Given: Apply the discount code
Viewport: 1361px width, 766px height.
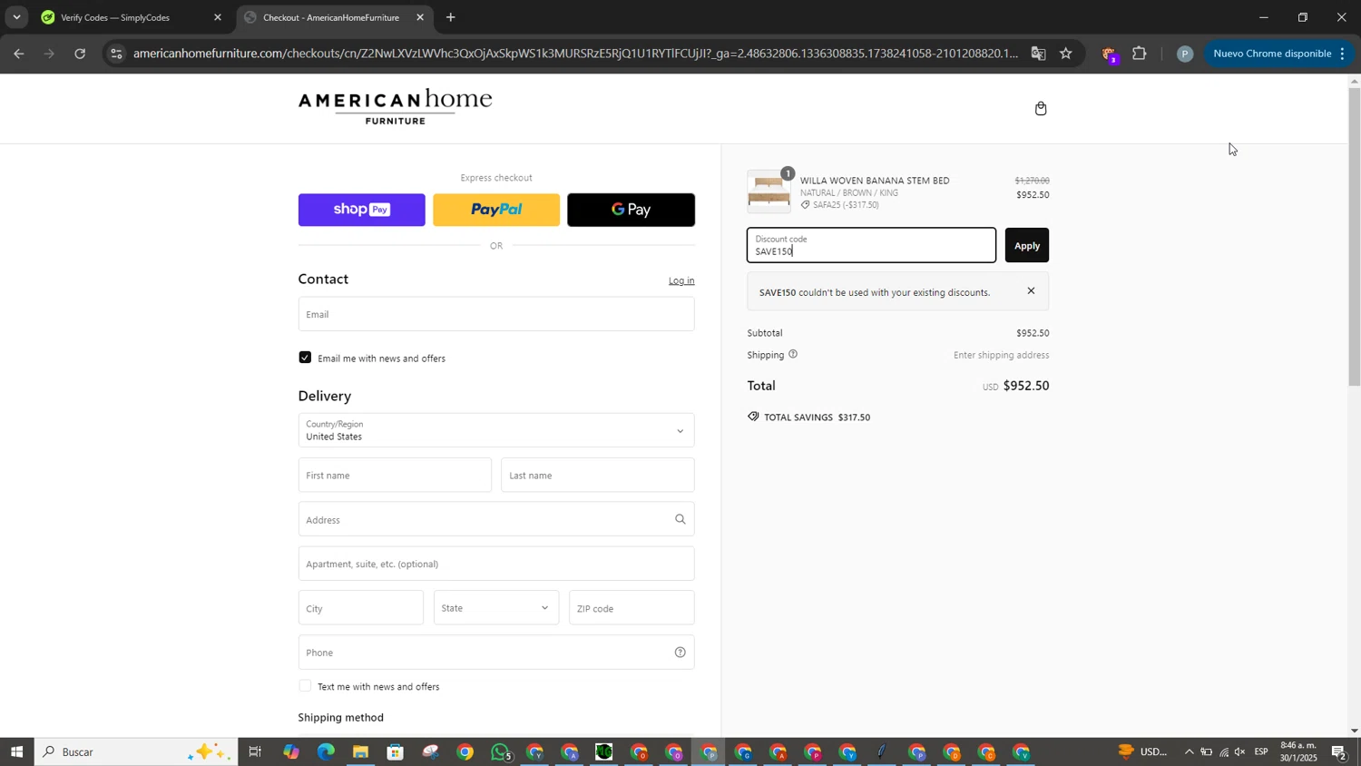Looking at the screenshot, I should coord(1026,245).
